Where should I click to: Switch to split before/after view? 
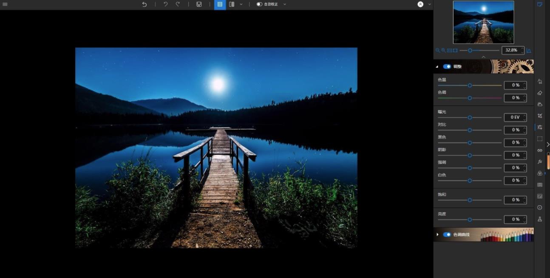pos(232,4)
